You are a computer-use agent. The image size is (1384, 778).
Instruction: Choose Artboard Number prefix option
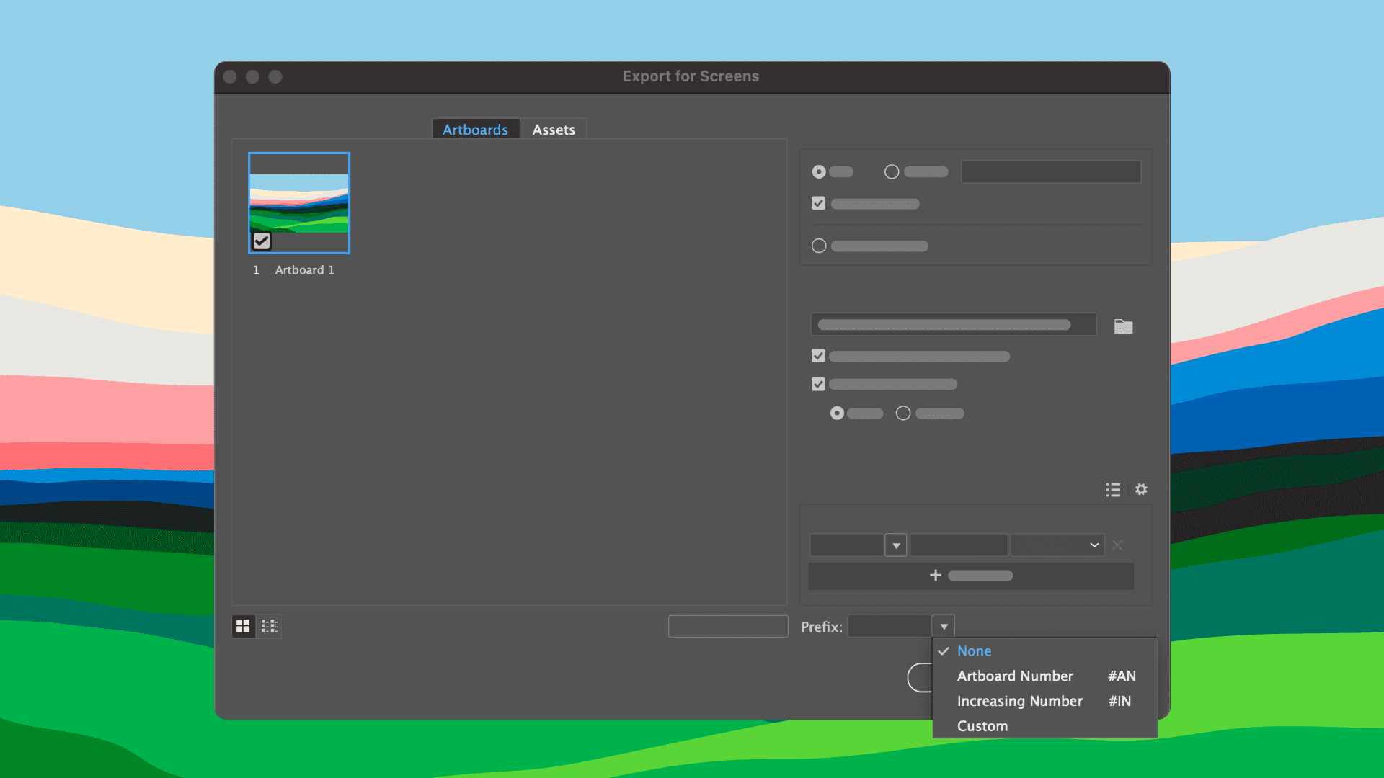(x=1015, y=676)
